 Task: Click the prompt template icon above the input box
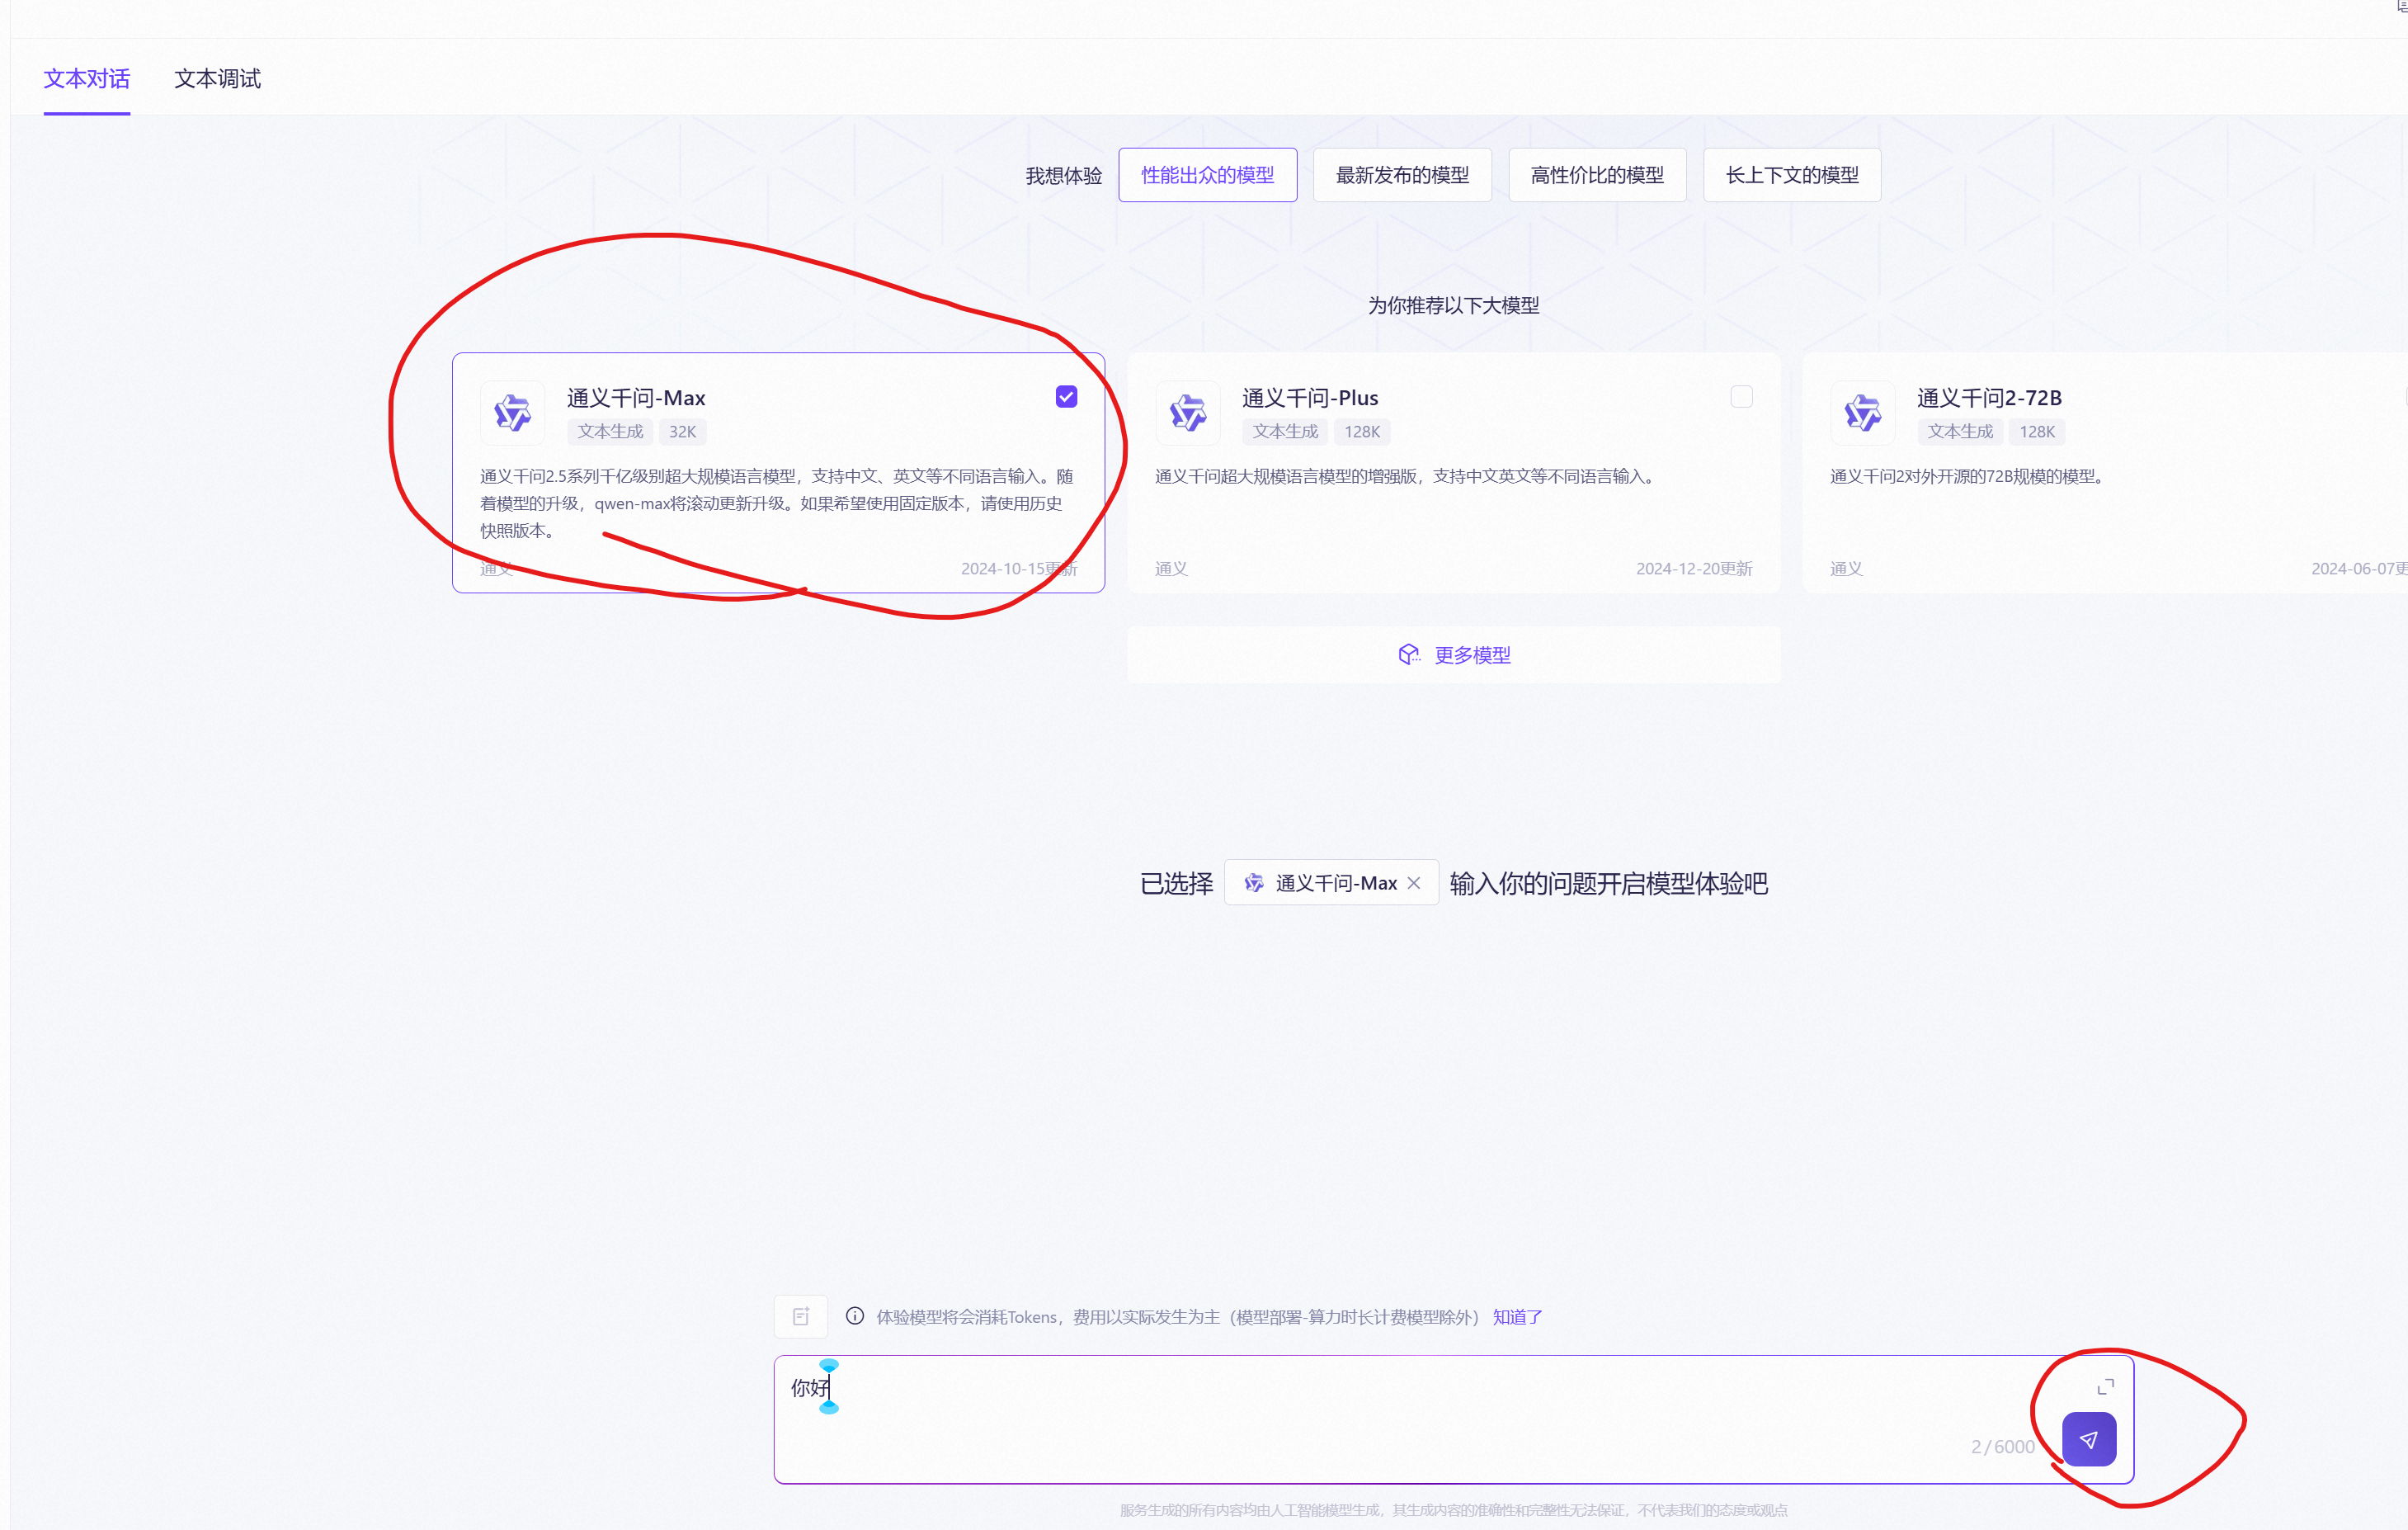[x=800, y=1316]
